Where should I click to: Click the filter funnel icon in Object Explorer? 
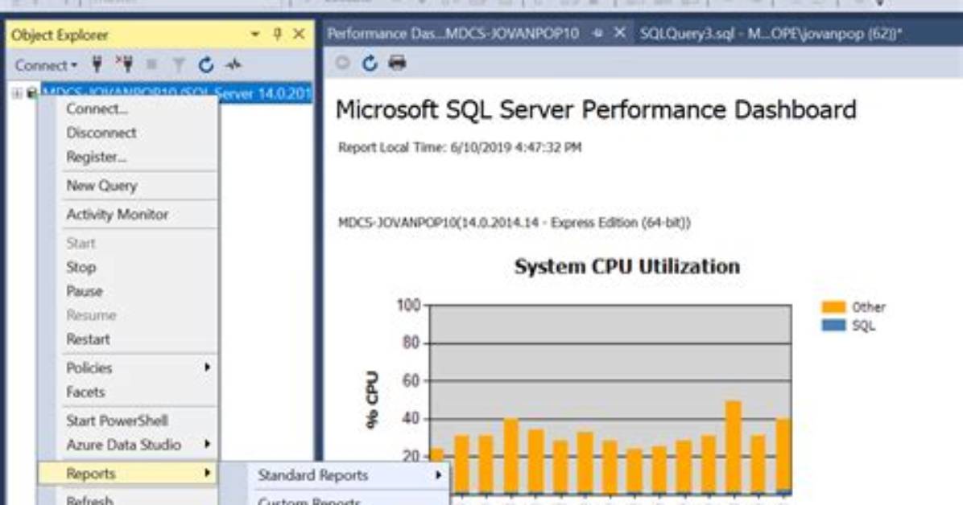(x=179, y=64)
